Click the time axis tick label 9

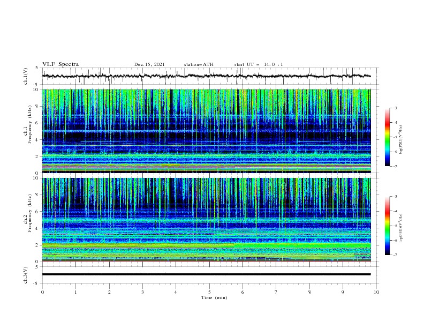pos(343,292)
